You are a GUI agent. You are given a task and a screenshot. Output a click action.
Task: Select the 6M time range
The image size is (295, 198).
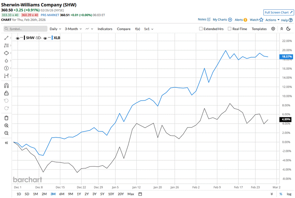click(x=62, y=194)
